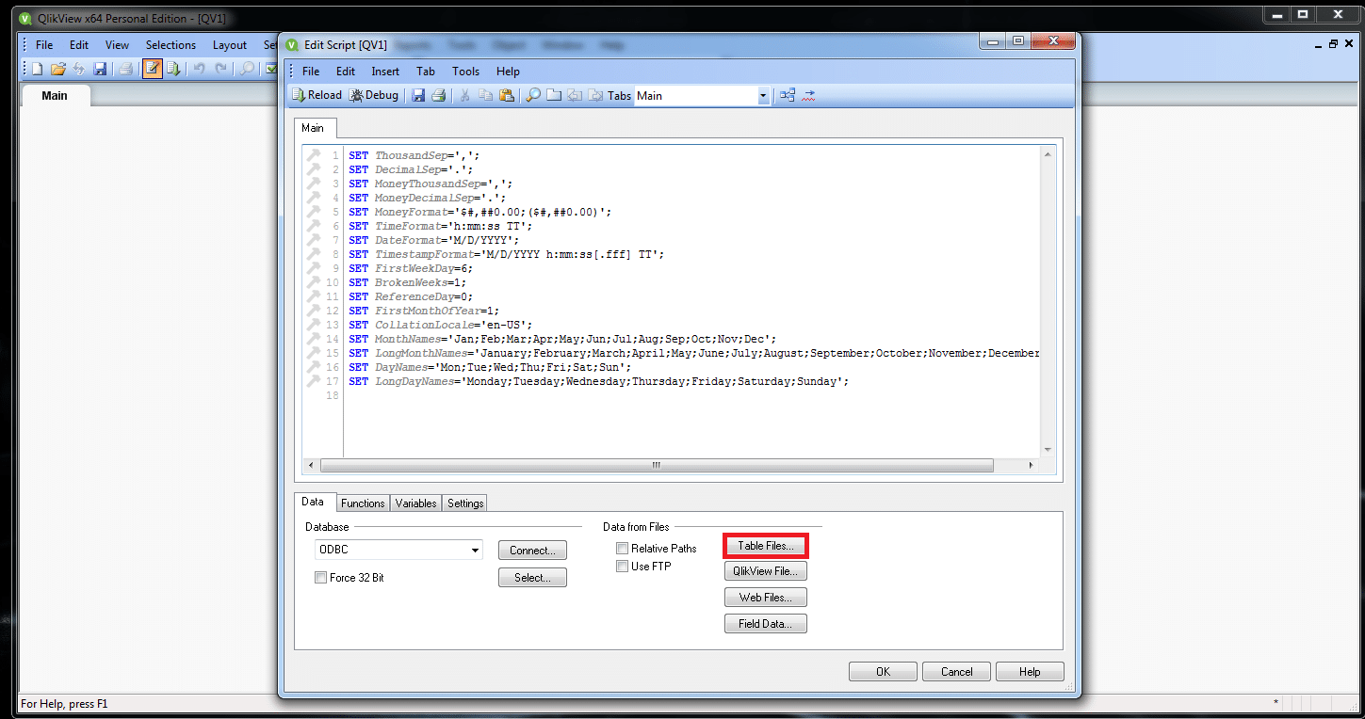Click main toolbar Reload icon with green arrow
This screenshot has height=719, width=1365.
(173, 69)
